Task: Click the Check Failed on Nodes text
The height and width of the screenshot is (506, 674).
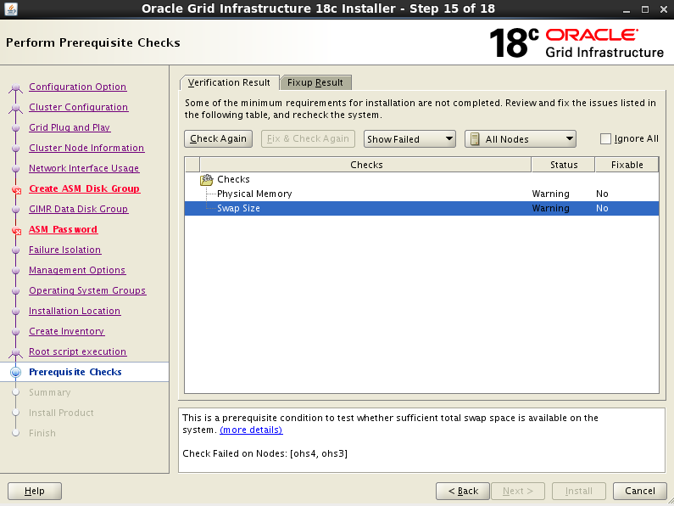Action: (265, 453)
